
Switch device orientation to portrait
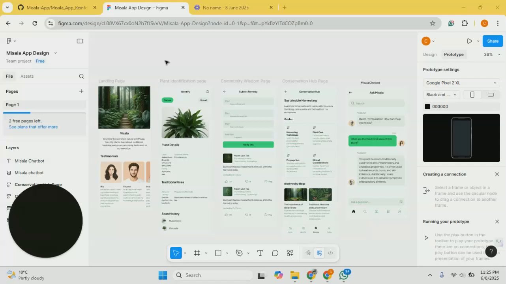pos(472,95)
